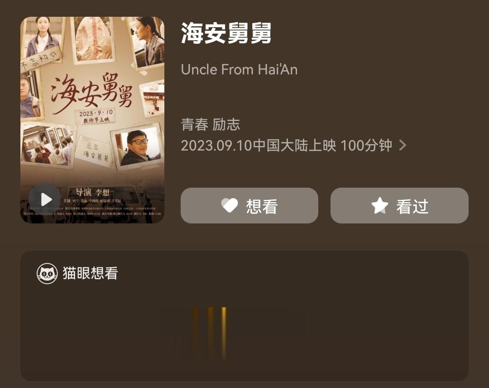This screenshot has width=489, height=388.
Task: Click the 100分钟 runtime text
Action: (366, 145)
